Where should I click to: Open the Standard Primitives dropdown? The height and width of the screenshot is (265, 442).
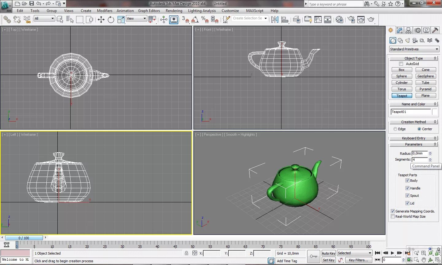click(414, 49)
